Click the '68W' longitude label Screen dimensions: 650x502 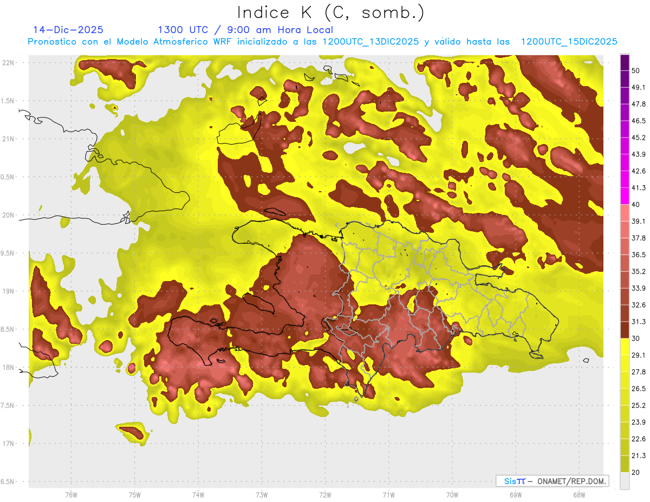578,495
